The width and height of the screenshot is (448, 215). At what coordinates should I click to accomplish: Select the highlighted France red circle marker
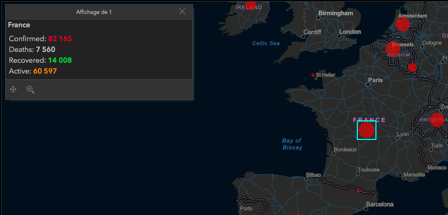[366, 130]
